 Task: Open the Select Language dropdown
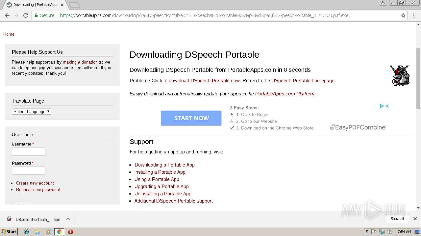32,111
